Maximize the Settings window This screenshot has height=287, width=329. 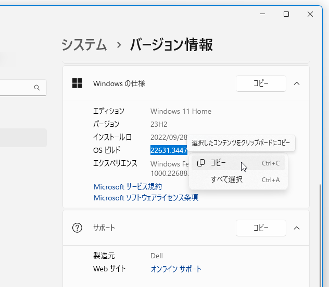coord(286,14)
